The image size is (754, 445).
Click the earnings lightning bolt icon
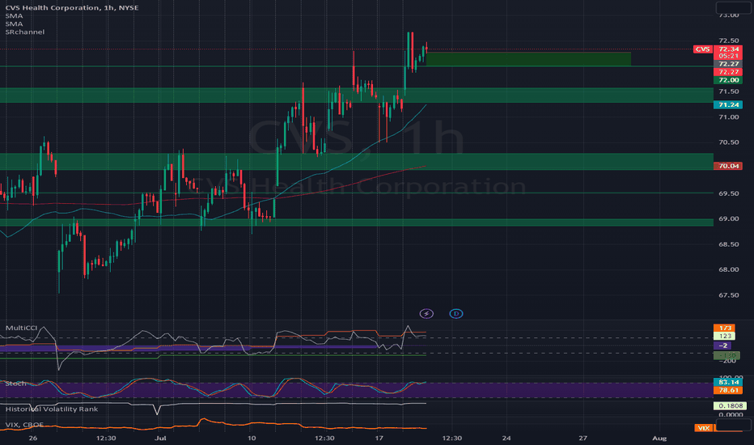pos(426,314)
